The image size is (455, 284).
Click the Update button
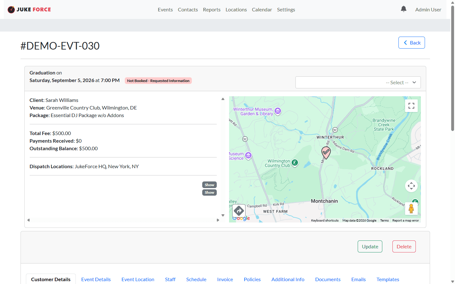point(370,246)
